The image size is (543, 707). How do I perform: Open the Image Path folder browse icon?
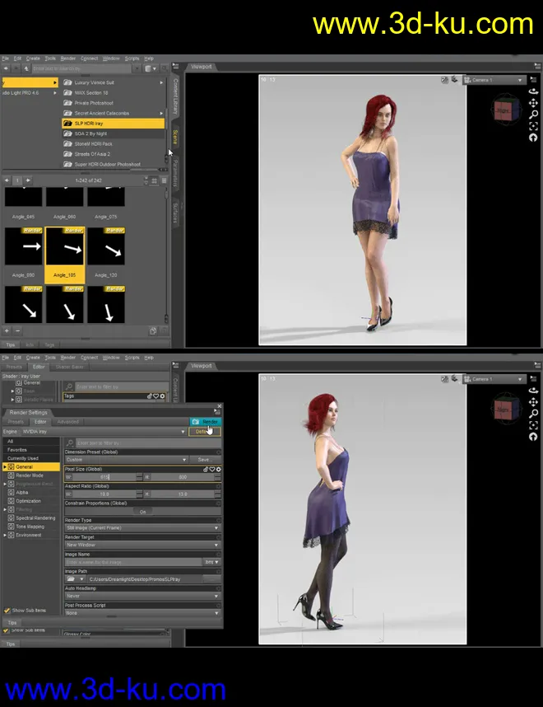click(71, 579)
